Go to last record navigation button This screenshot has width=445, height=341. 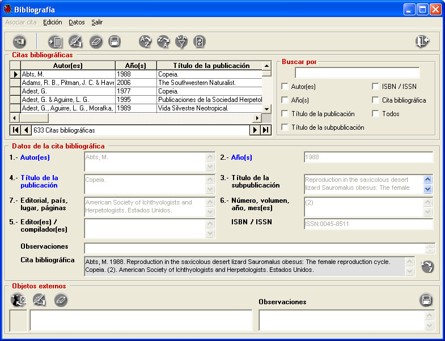point(266,130)
